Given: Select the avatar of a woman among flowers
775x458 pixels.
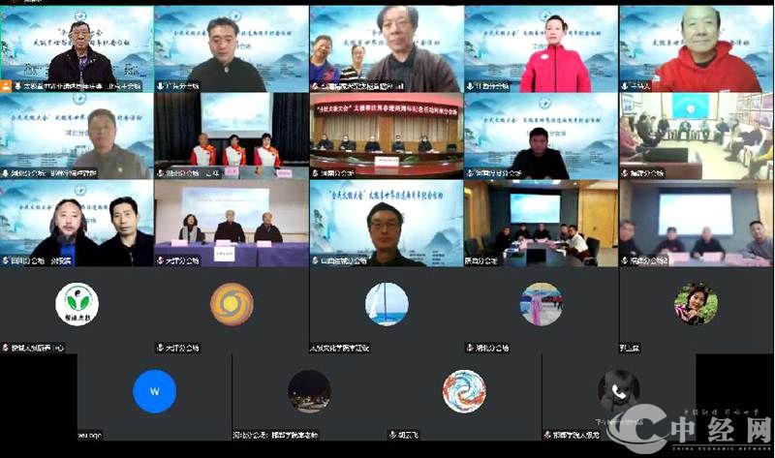Looking at the screenshot, I should click(x=696, y=304).
